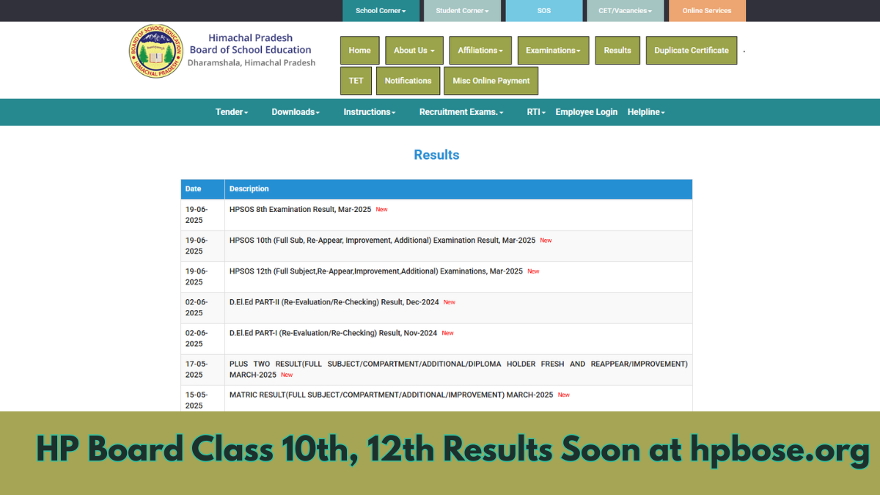Viewport: 880px width, 495px height.
Task: Go to the Home page
Action: coord(359,50)
